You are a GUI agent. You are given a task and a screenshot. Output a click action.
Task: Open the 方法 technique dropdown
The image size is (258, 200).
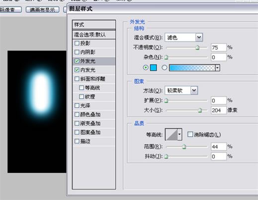(181, 91)
